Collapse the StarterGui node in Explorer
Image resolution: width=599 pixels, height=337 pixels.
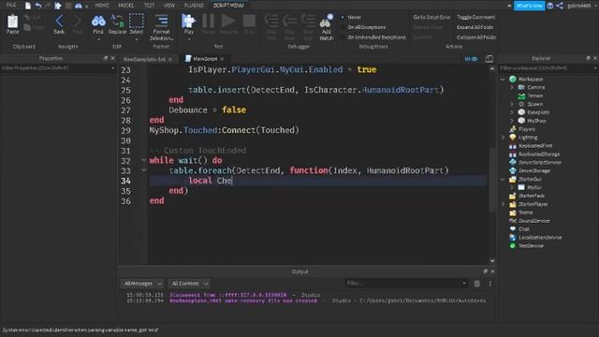[504, 179]
